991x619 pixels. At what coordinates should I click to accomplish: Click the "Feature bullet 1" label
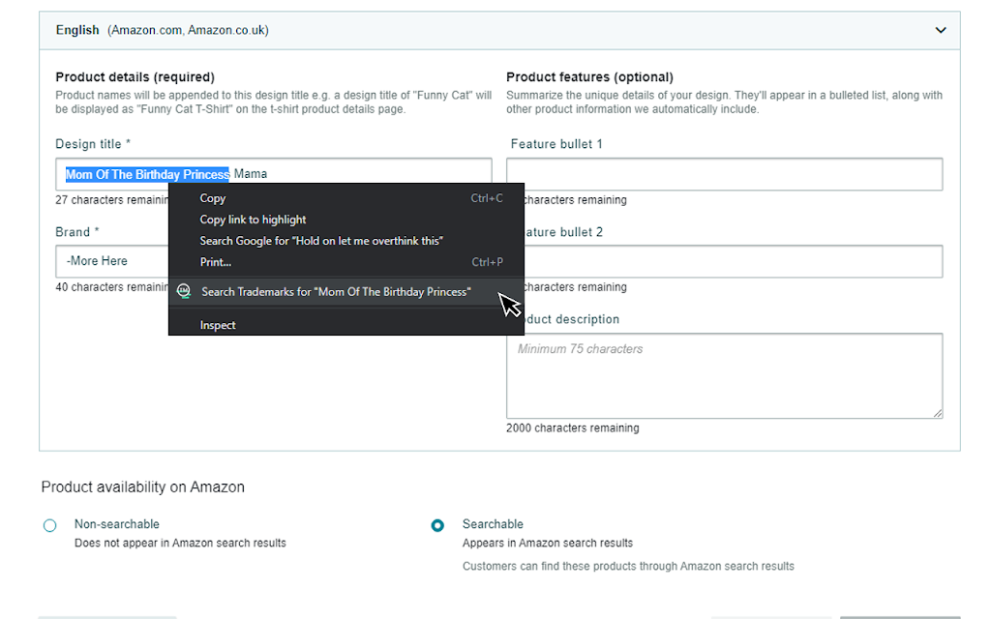click(x=556, y=144)
